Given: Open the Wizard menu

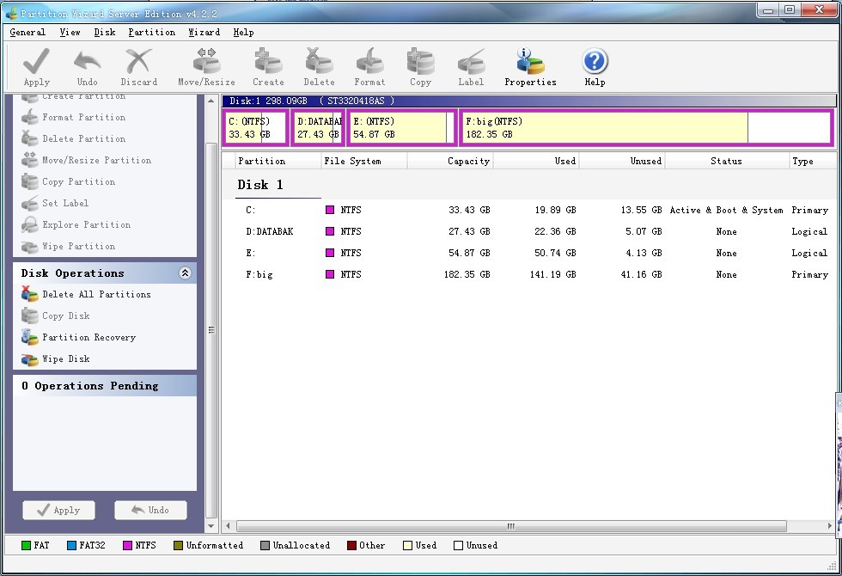Looking at the screenshot, I should point(204,33).
